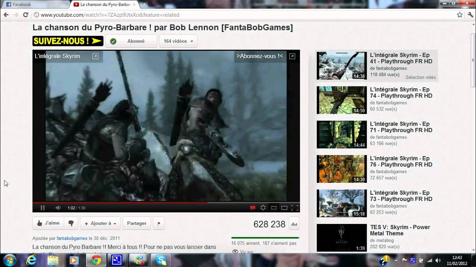The image size is (476, 267).
Task: Click the SUIVEZ-NOUS yellow banner
Action: tap(68, 41)
